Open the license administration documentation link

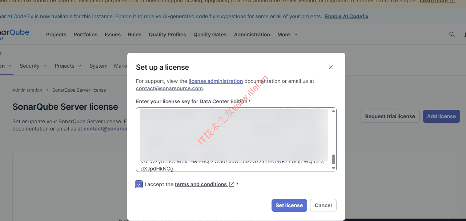(x=216, y=81)
